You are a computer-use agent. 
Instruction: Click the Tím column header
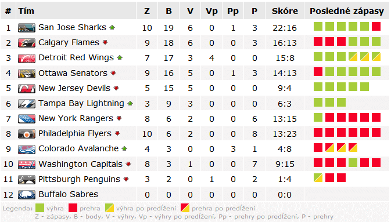tap(26, 11)
